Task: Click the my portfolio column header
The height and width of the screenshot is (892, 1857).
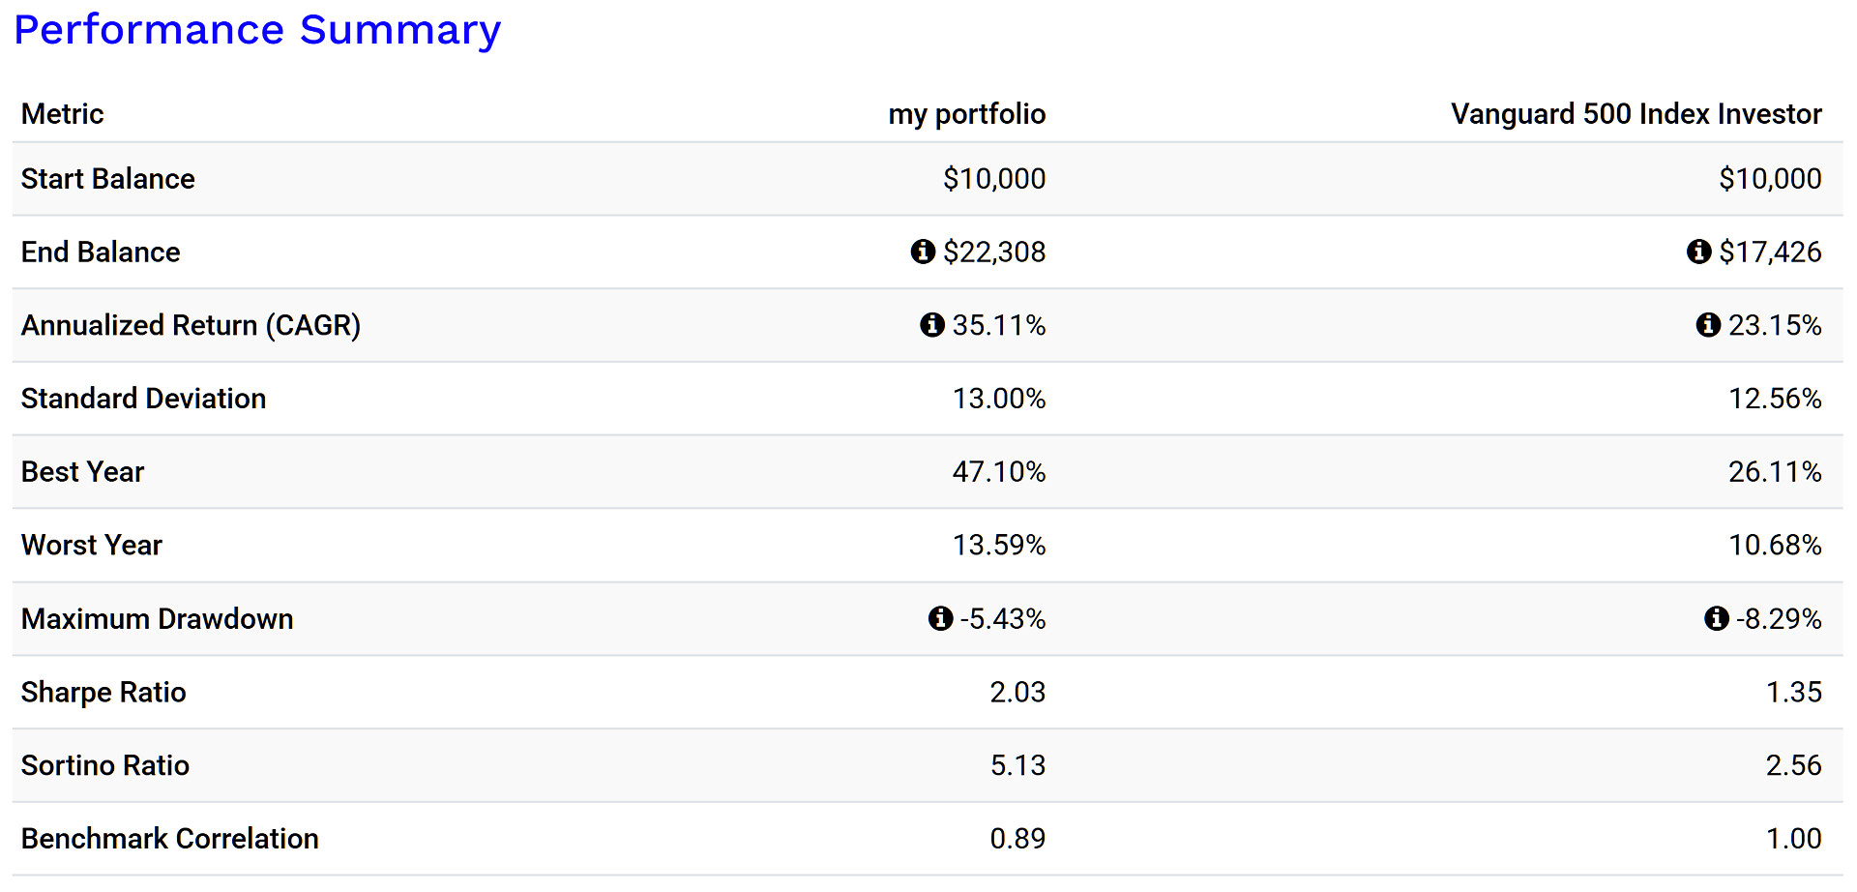Action: point(966,114)
